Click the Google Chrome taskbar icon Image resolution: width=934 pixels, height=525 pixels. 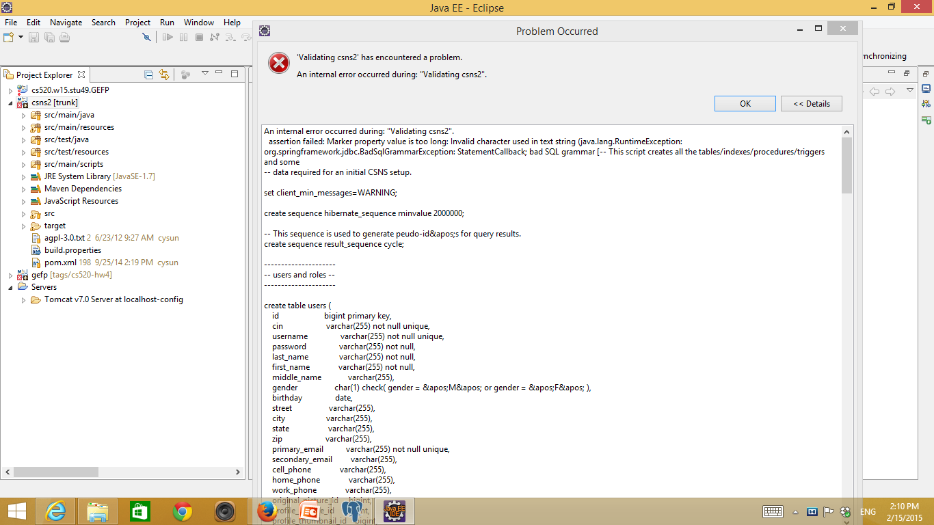182,511
